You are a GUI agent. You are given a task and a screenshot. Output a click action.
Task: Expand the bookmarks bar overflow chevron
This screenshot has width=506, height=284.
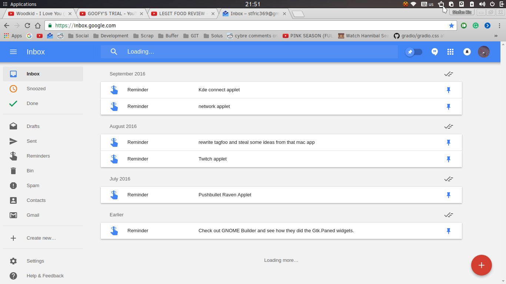496,36
